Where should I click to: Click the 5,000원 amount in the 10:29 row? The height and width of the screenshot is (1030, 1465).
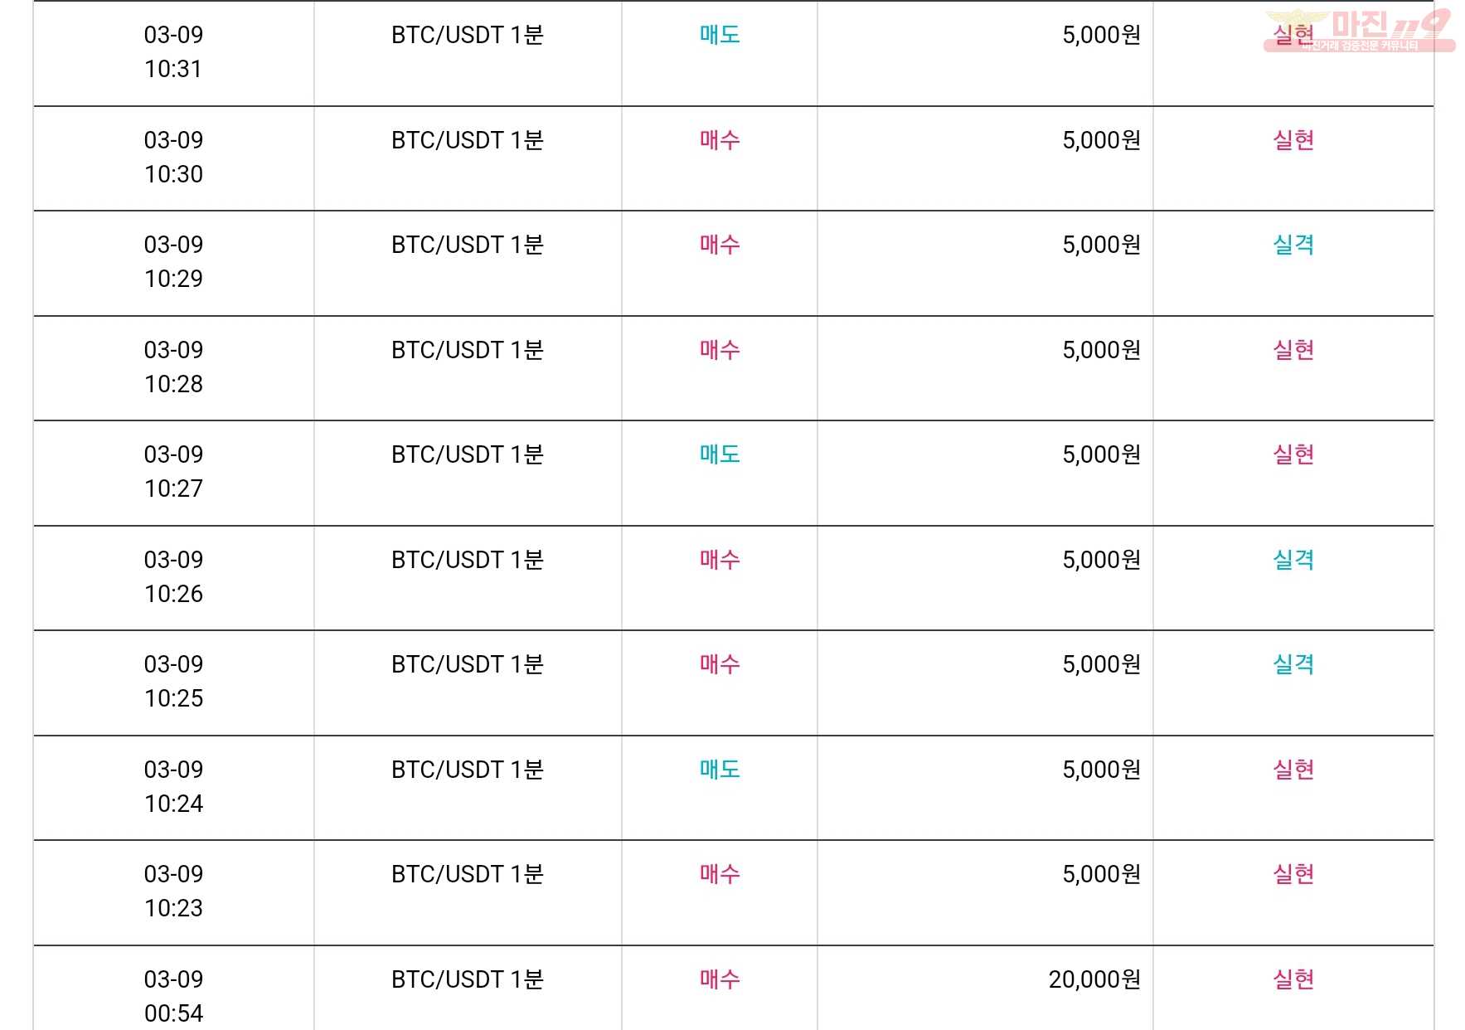click(1101, 245)
